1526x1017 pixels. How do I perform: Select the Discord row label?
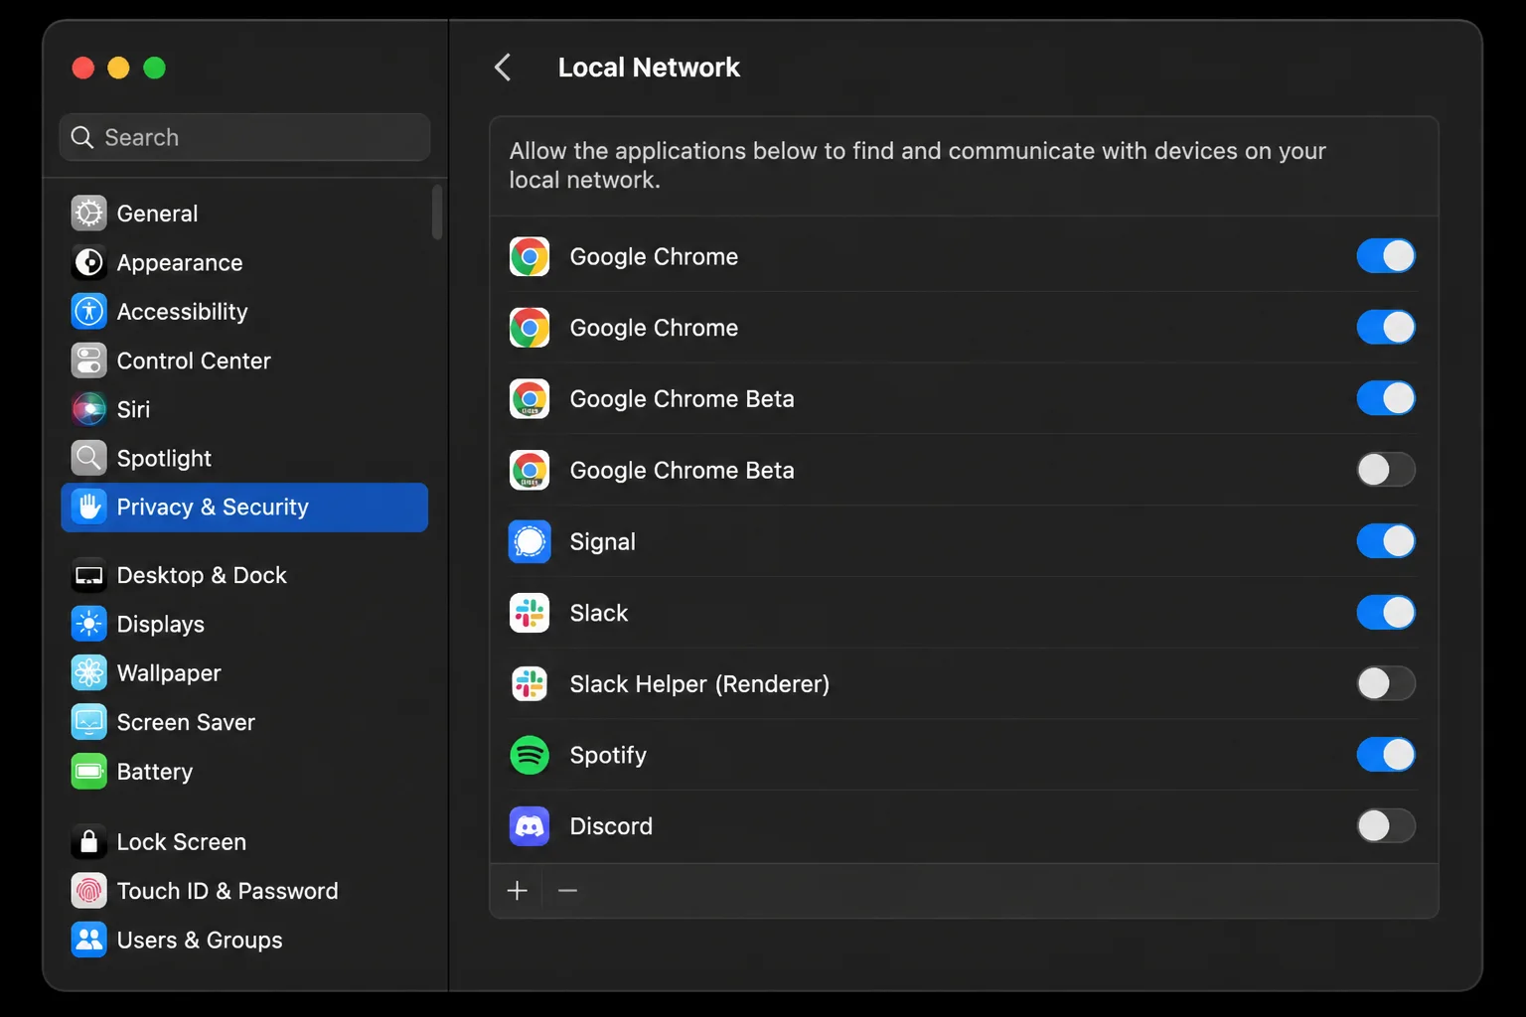click(611, 826)
